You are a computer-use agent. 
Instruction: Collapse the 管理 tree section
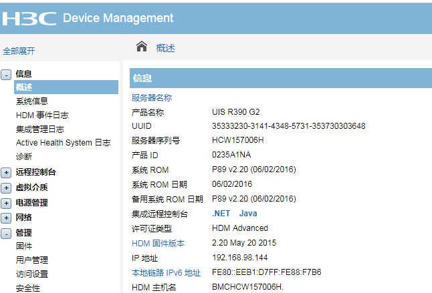tap(6, 233)
